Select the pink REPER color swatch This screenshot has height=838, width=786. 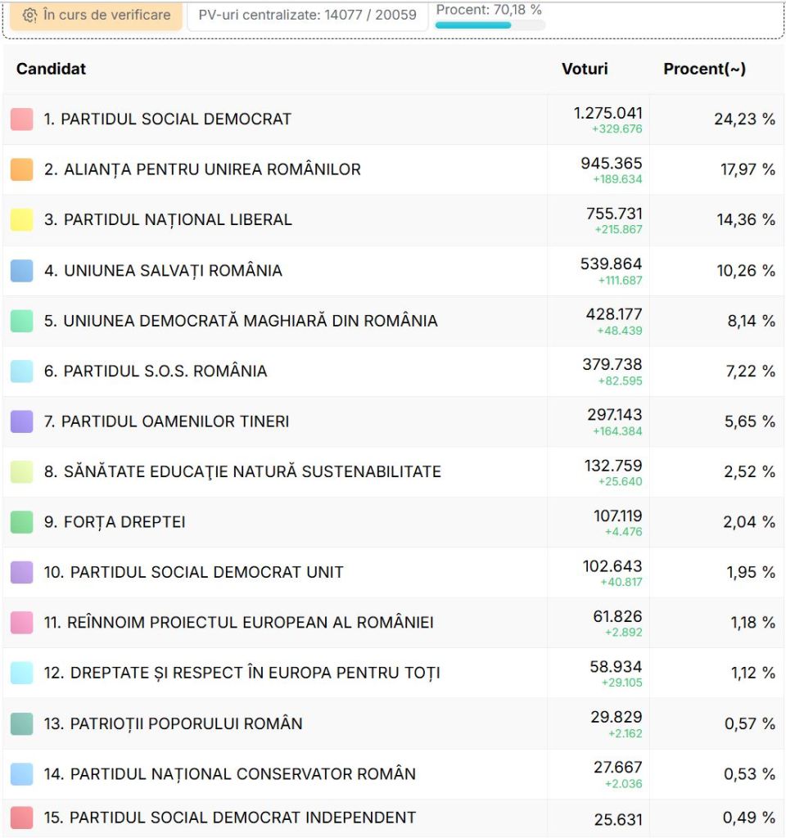click(x=21, y=622)
